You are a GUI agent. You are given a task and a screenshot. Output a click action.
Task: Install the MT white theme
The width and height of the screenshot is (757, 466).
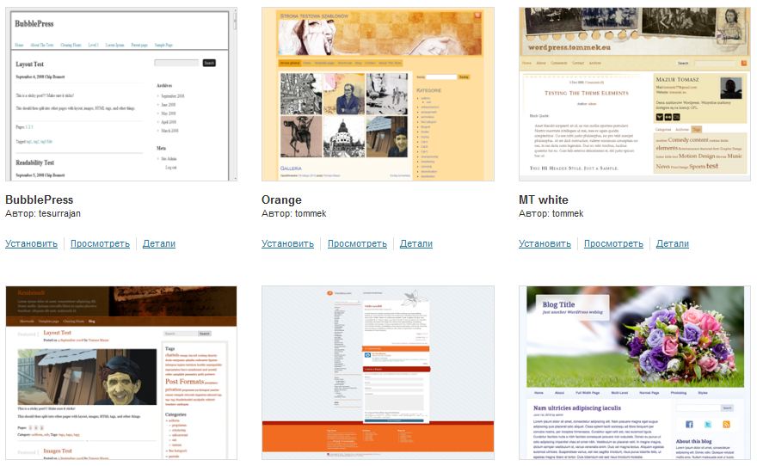point(545,243)
